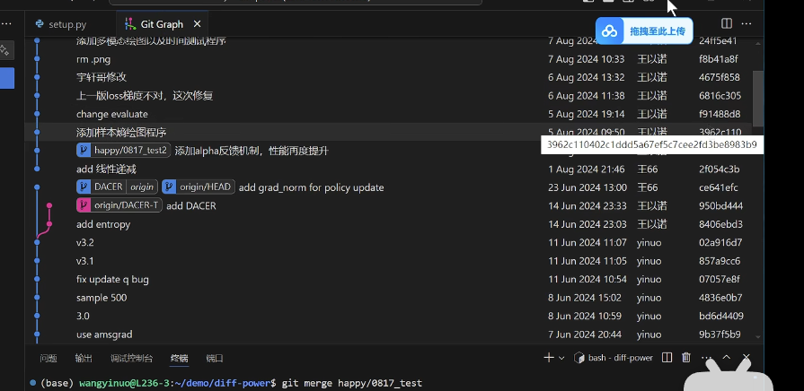Screen dimensions: 804x391
Task: Click the date '1 Aug 2024 21:46'
Action: 586,169
